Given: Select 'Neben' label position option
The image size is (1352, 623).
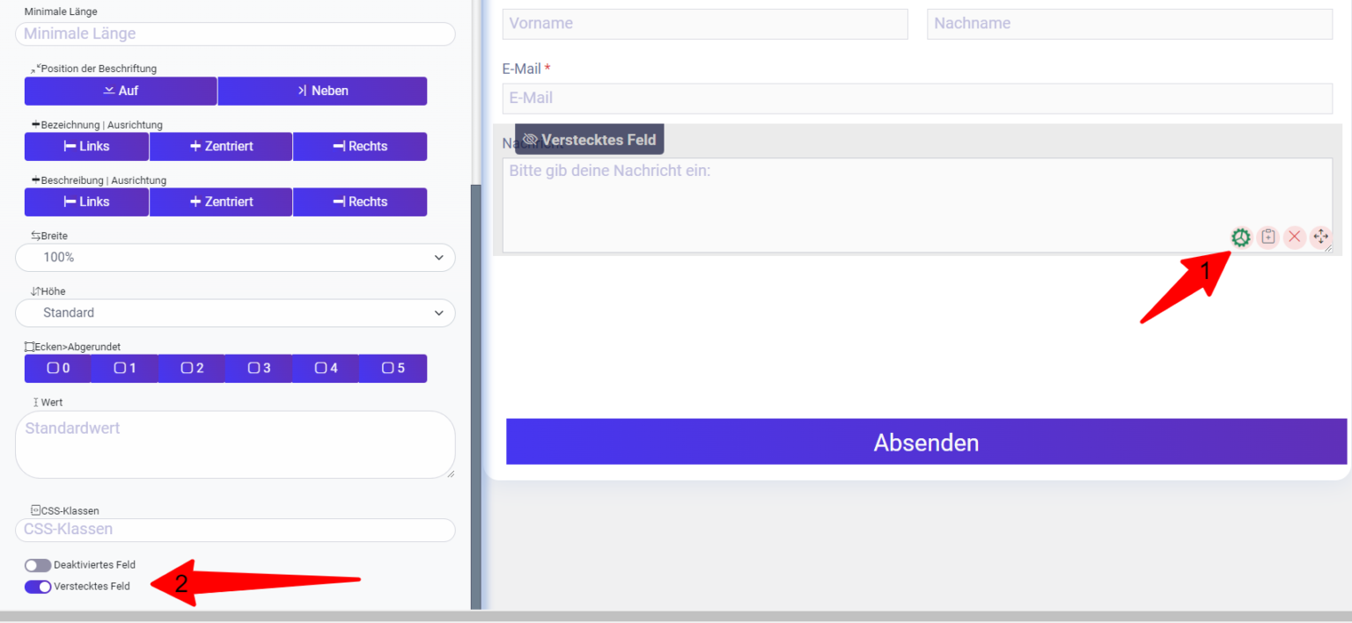Looking at the screenshot, I should point(322,91).
